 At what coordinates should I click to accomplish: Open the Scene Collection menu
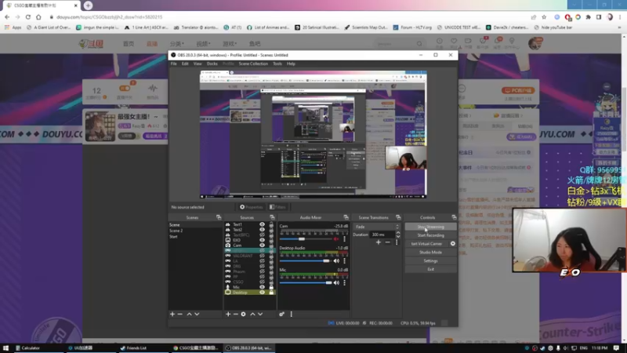click(253, 64)
